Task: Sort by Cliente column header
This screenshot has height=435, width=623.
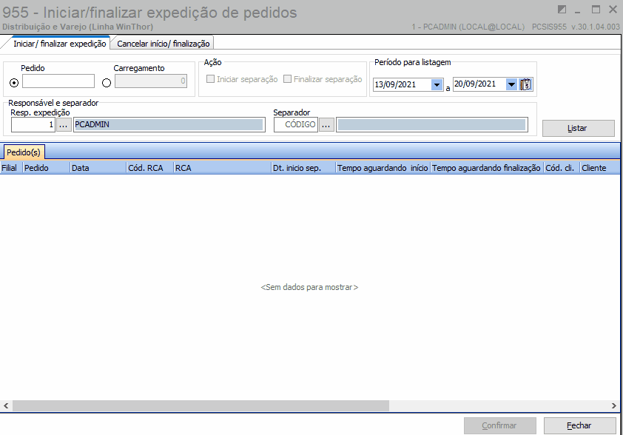Action: point(600,168)
